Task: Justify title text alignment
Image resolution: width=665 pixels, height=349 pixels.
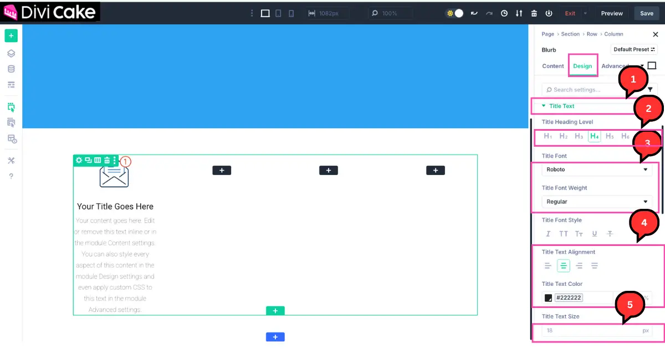Action: coord(595,266)
